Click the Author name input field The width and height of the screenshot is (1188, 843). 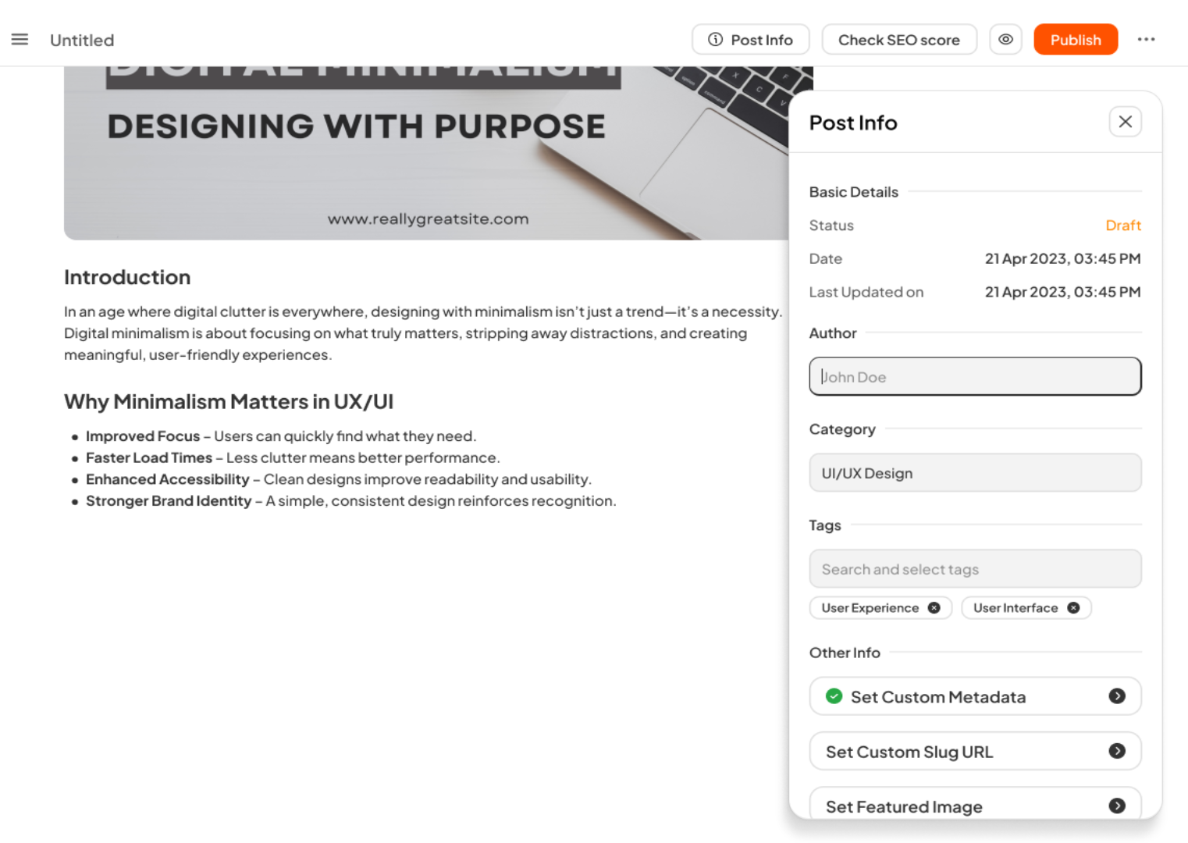coord(975,377)
